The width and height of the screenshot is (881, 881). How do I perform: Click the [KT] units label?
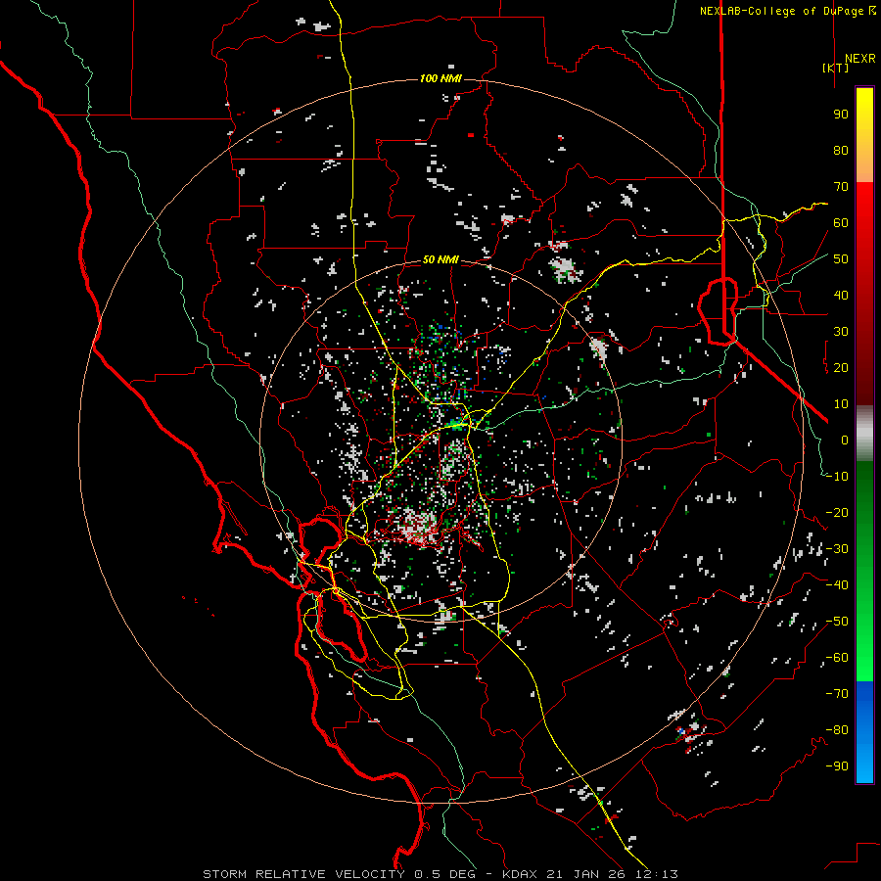836,68
